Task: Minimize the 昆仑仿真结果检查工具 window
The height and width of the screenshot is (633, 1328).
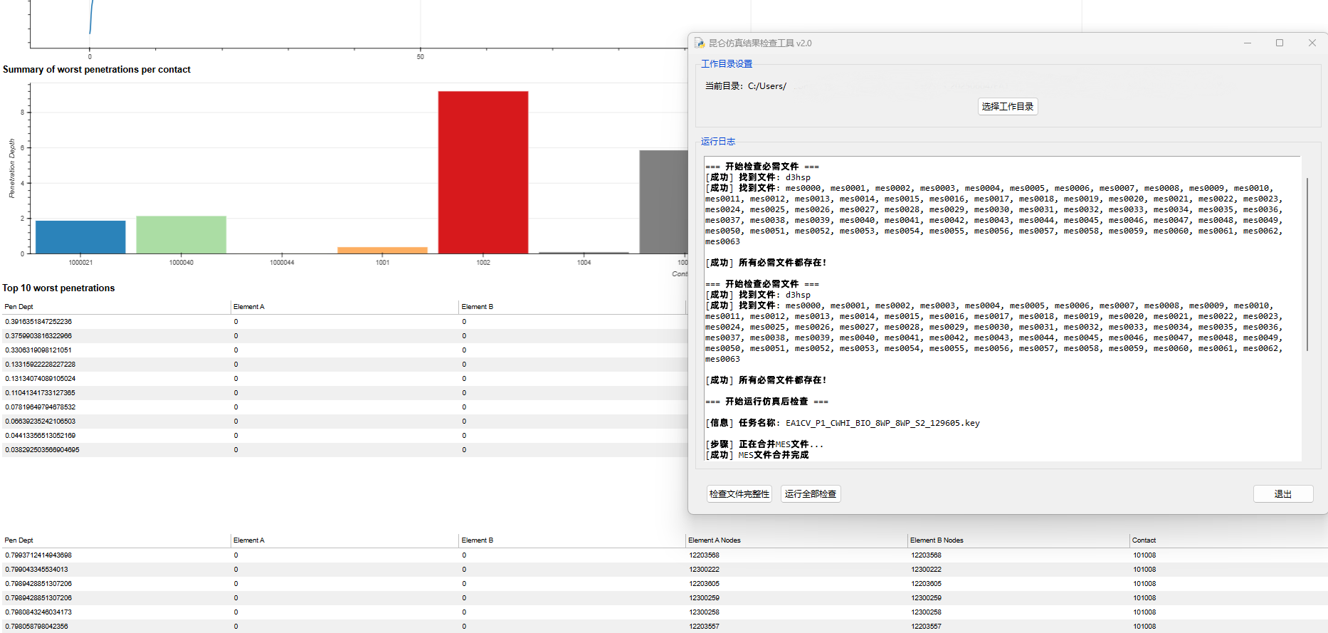Action: [1247, 43]
